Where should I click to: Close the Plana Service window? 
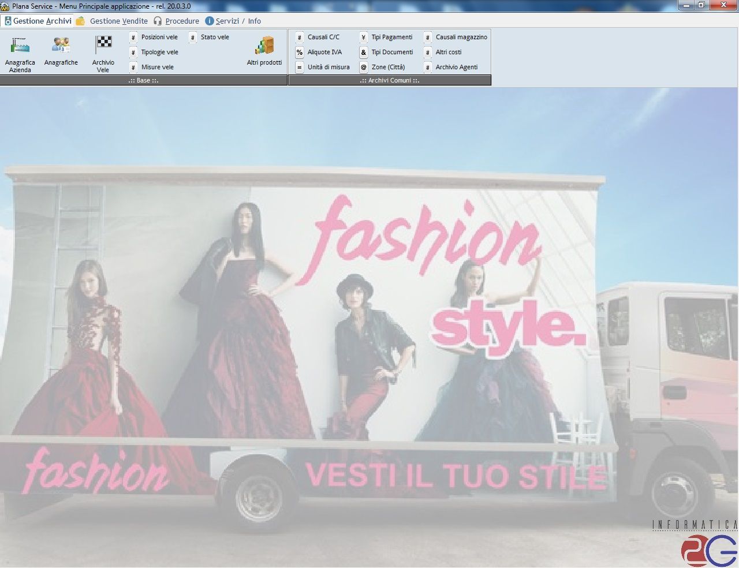(723, 5)
